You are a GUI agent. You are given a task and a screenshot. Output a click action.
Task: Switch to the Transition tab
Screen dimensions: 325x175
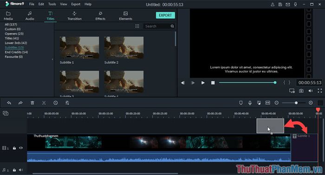pos(74,16)
